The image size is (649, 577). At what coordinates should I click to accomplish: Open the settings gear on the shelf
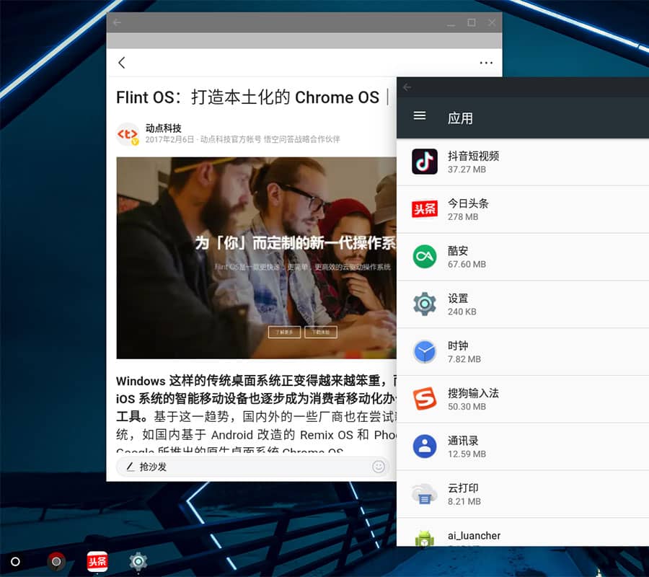point(138,562)
